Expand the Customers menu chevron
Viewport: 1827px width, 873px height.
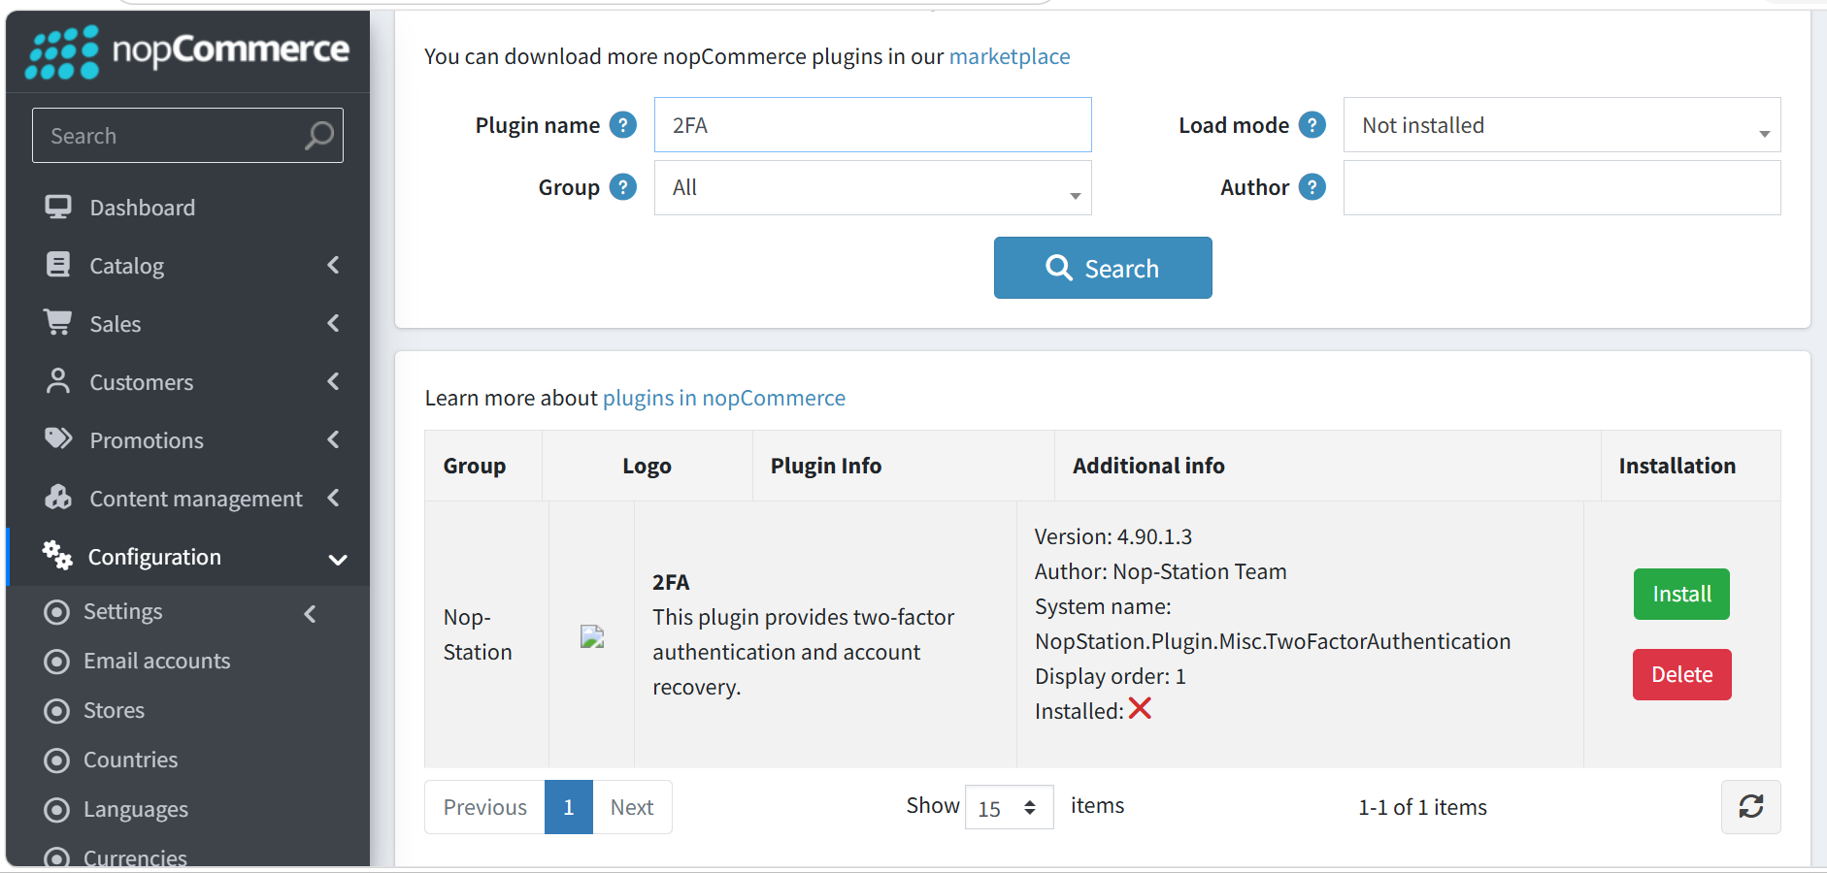[x=334, y=381]
